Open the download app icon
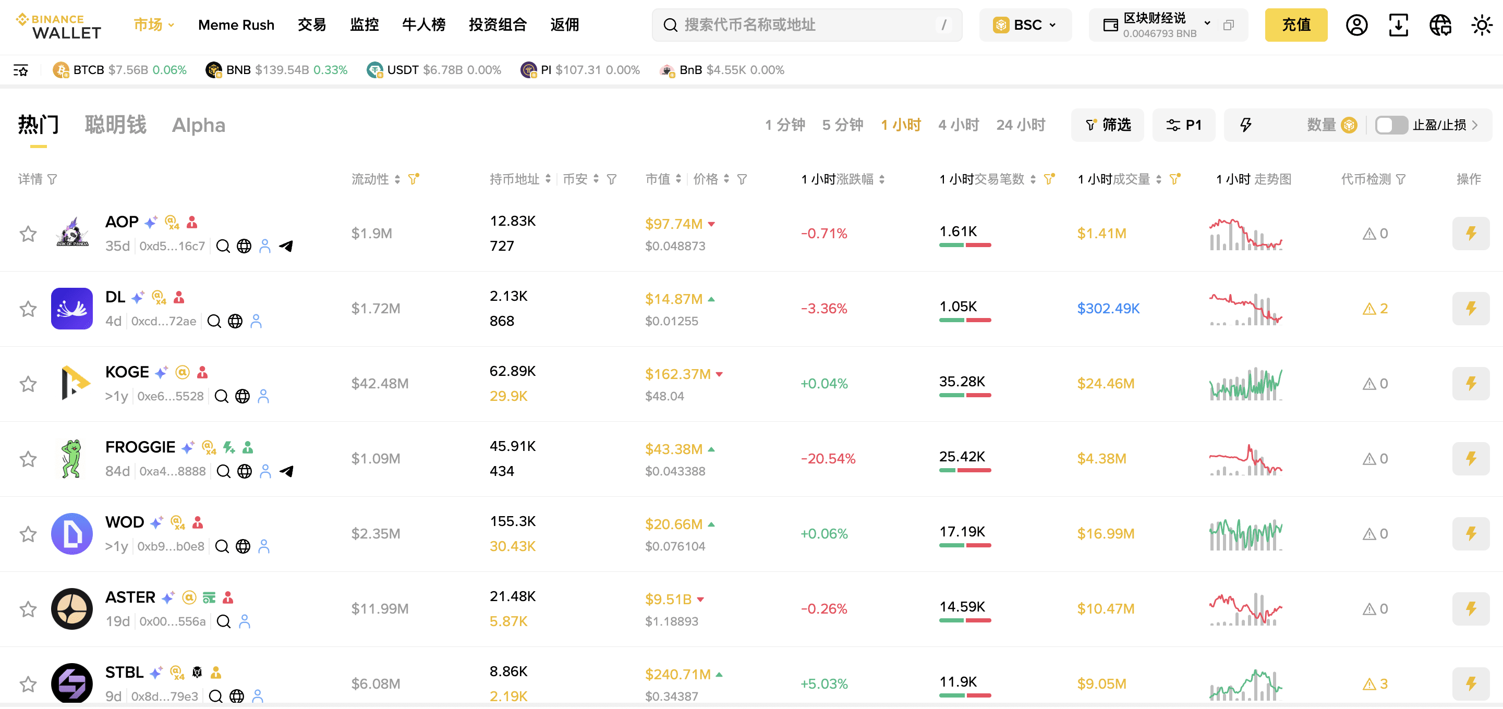The height and width of the screenshot is (709, 1503). [x=1398, y=25]
